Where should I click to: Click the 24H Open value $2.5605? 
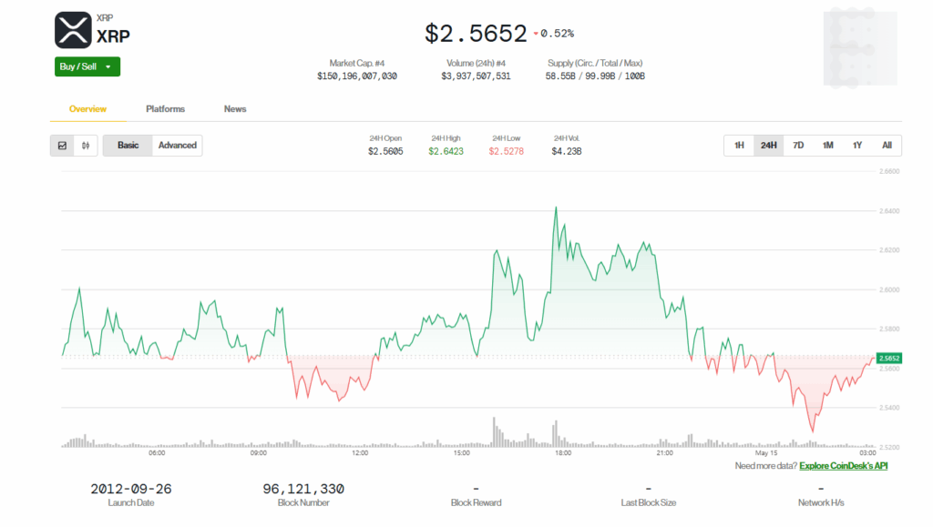[x=385, y=151]
